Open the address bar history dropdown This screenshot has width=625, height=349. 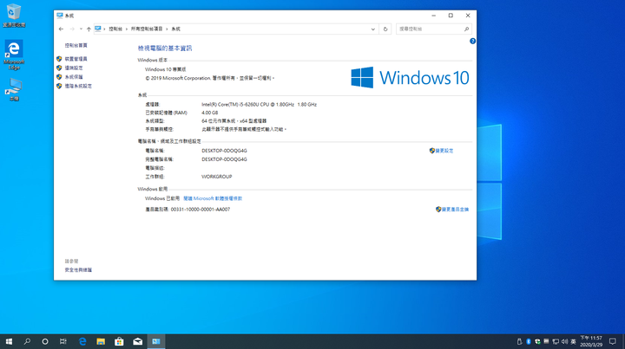[372, 29]
